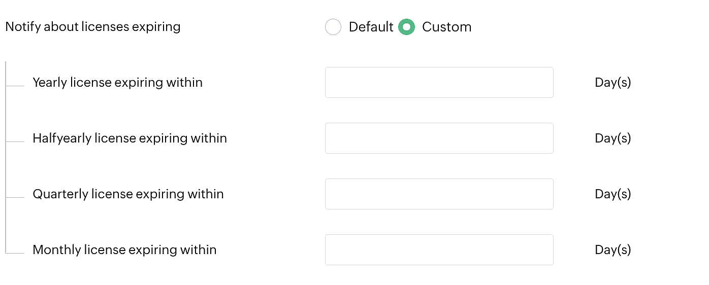Screen dimensions: 709x285
Task: Click the tree branch line before Yearly license
Action: coord(15,86)
